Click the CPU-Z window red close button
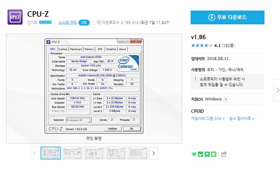Image resolution: width=280 pixels, height=174 pixels. 136,41
